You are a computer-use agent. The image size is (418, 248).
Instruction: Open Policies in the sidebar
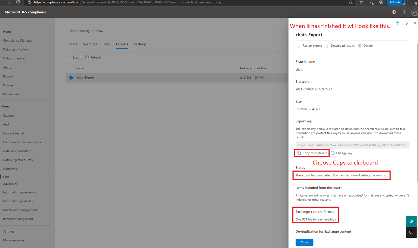click(8, 85)
